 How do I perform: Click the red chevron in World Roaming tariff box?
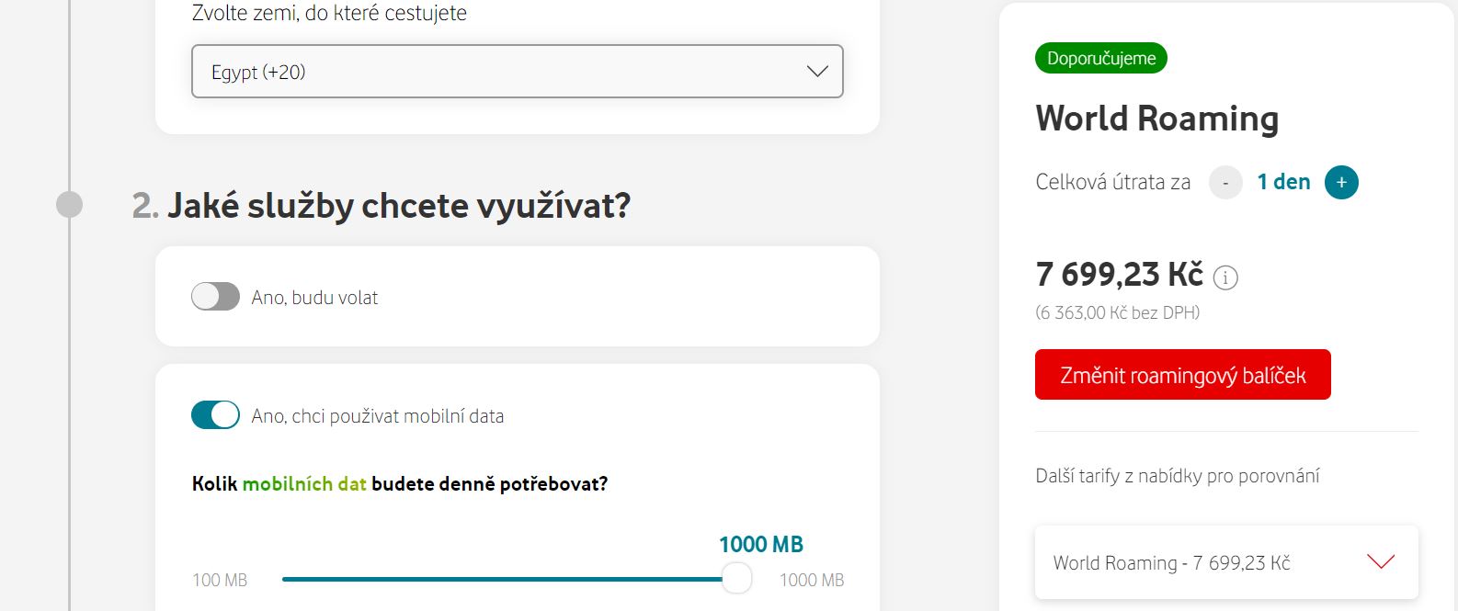(1381, 561)
